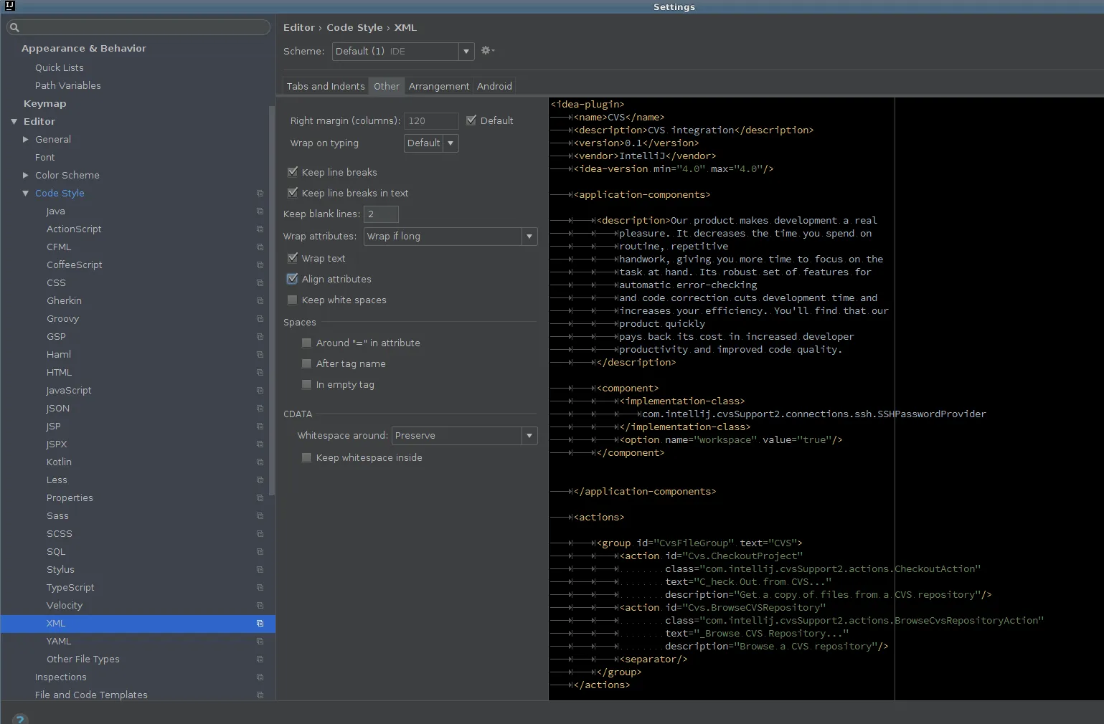Click the copy icon next to Kotlin
Viewport: 1104px width, 724px height.
260,462
